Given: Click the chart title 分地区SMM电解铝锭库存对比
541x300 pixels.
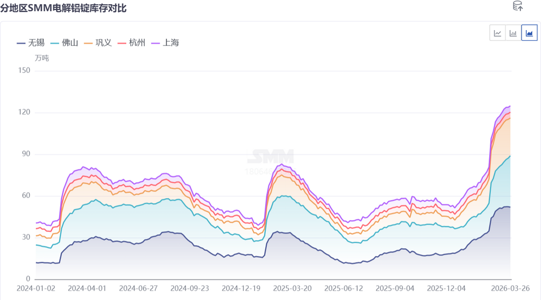Looking at the screenshot, I should tap(63, 8).
